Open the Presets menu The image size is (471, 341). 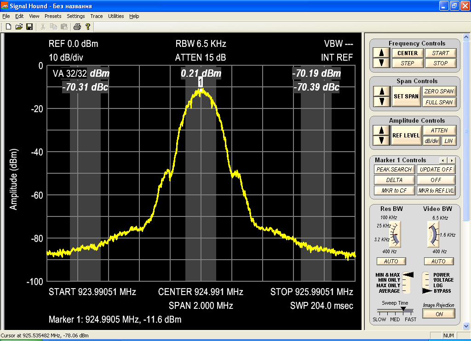[x=53, y=16]
